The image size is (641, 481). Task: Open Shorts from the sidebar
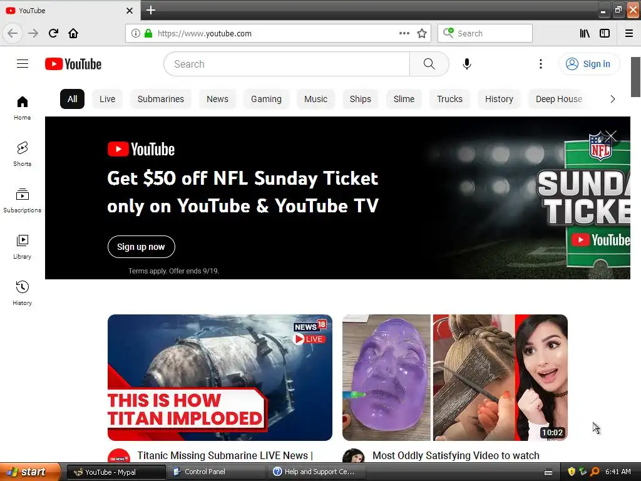coord(22,154)
